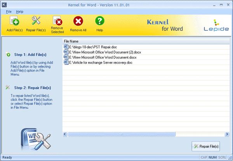Click the horizontal scrollbar left arrow
This screenshot has height=161, width=233.
tap(65, 134)
